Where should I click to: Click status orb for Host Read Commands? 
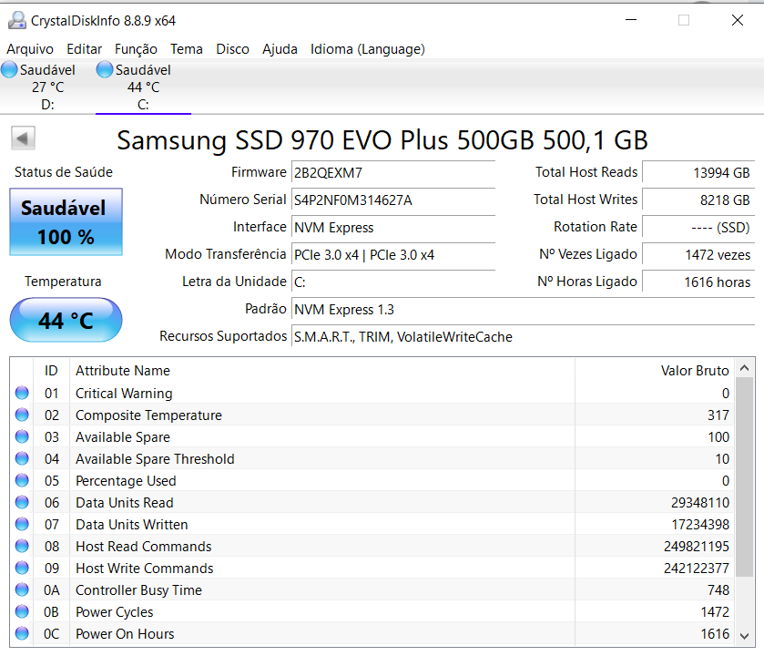(x=22, y=547)
